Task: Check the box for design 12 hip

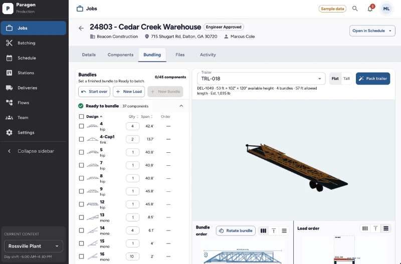Action: [x=81, y=204]
